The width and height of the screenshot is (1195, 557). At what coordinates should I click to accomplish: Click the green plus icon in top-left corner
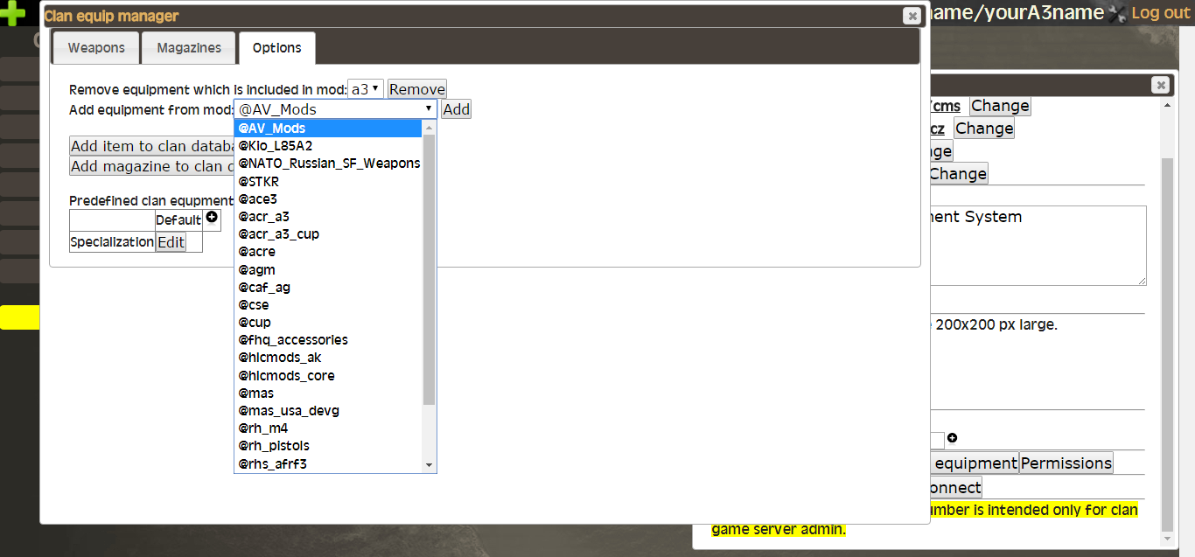point(14,13)
